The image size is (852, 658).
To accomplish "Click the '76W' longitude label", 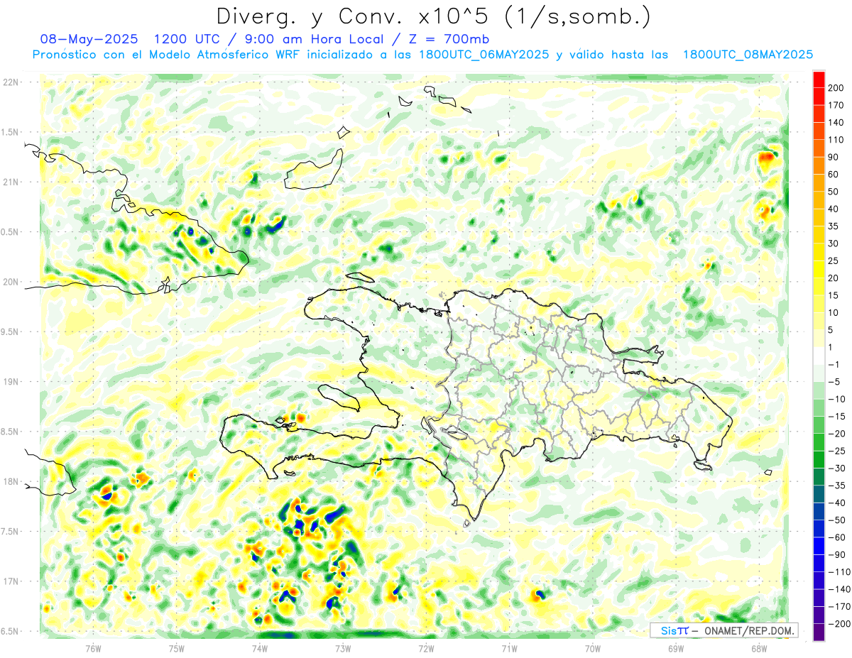I will (93, 649).
